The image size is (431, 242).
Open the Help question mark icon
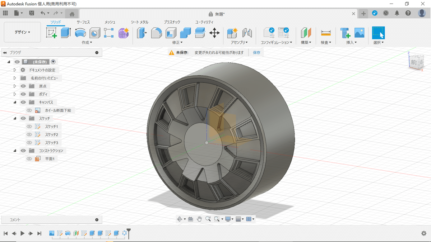click(x=408, y=13)
